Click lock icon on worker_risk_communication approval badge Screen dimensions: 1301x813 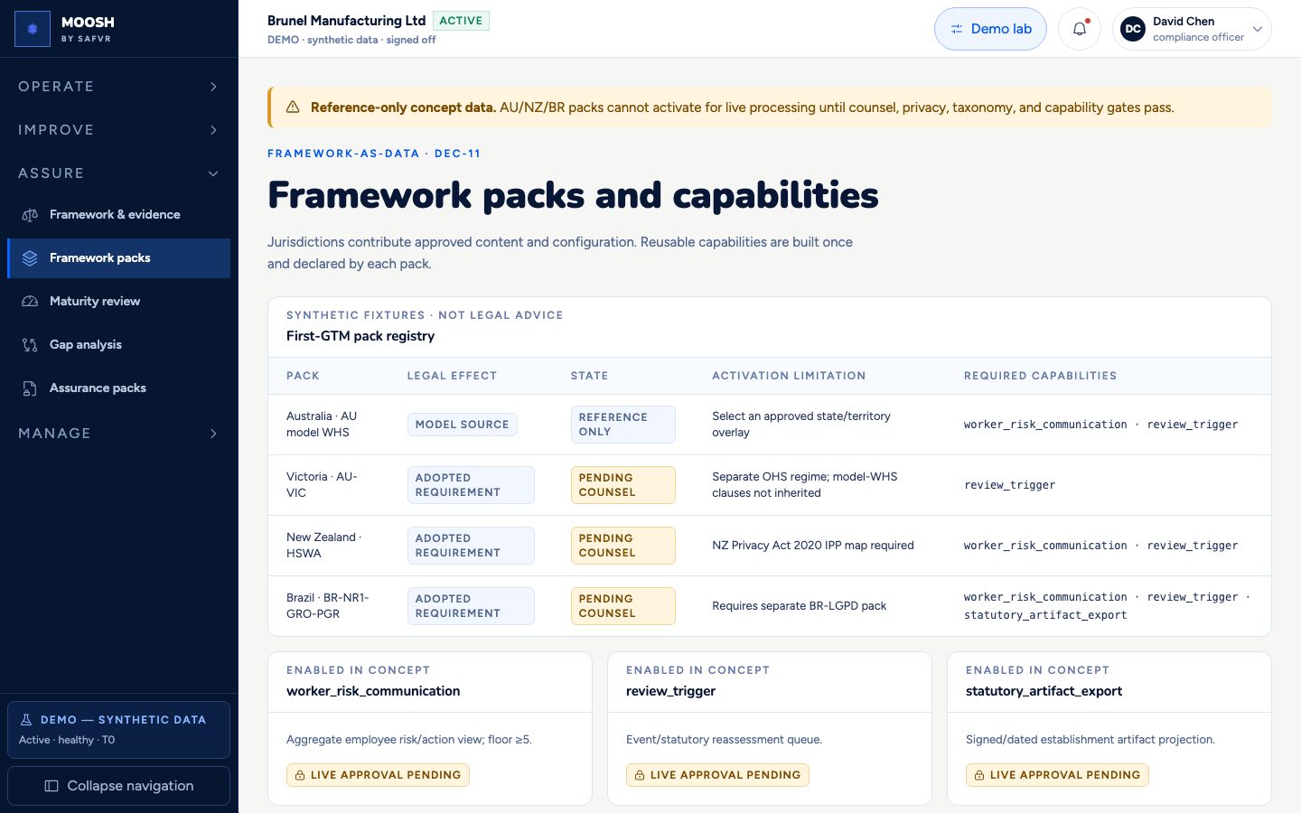click(x=300, y=775)
